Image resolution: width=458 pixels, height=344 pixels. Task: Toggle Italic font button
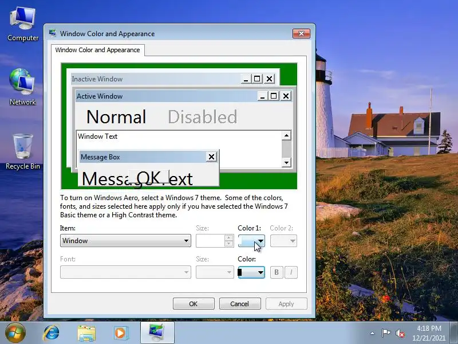pos(291,272)
